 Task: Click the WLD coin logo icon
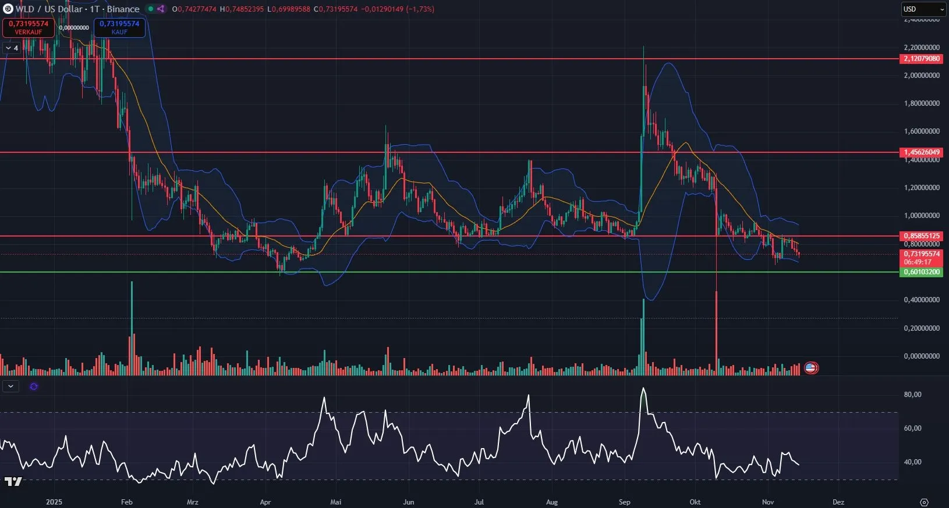(8, 9)
